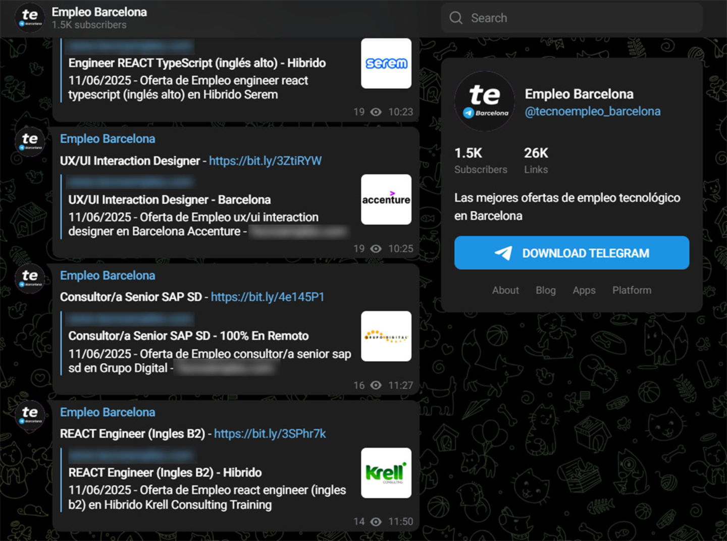727x541 pixels.
Task: Click description text 'Las mejores ofertas de empleo tecnológico'
Action: (567, 198)
